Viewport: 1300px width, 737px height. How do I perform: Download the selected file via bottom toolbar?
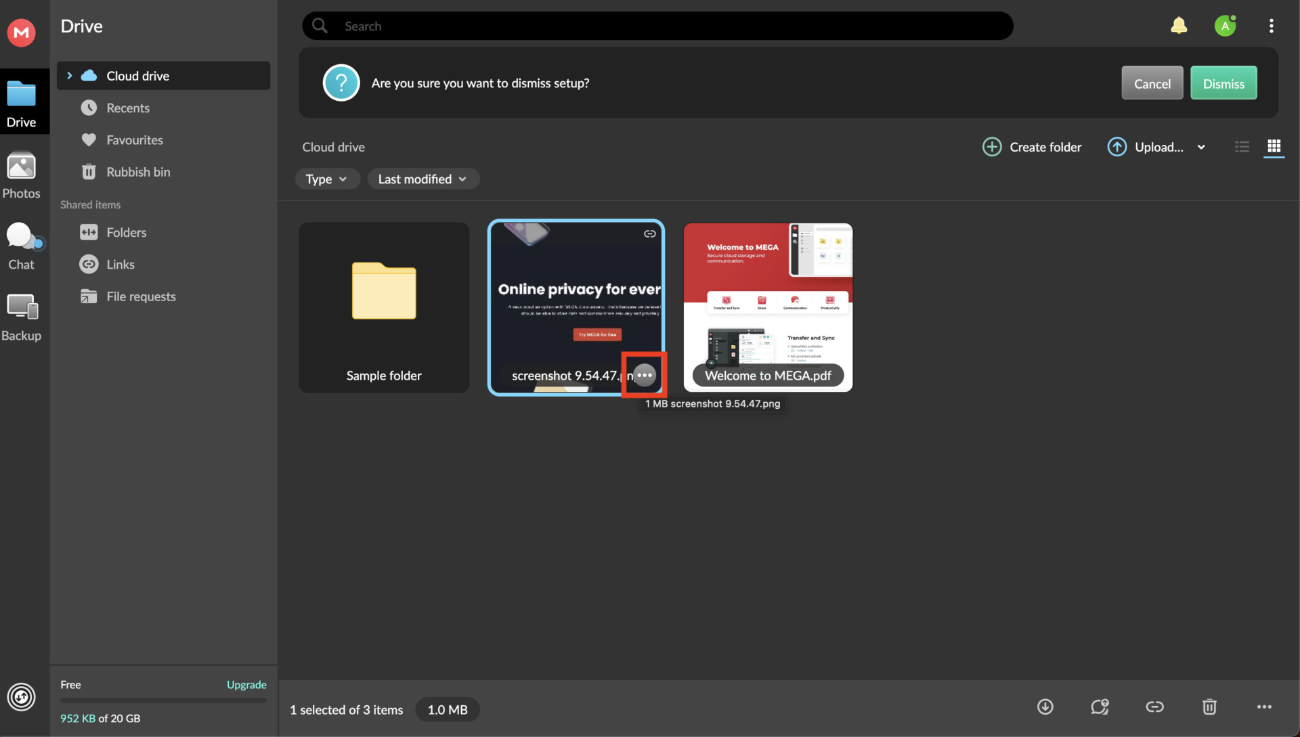(1045, 707)
